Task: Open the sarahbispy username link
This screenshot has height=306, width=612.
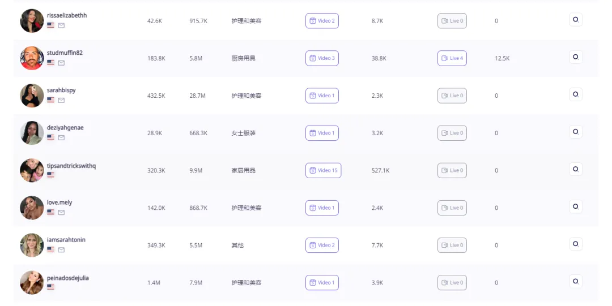Action: pos(61,90)
